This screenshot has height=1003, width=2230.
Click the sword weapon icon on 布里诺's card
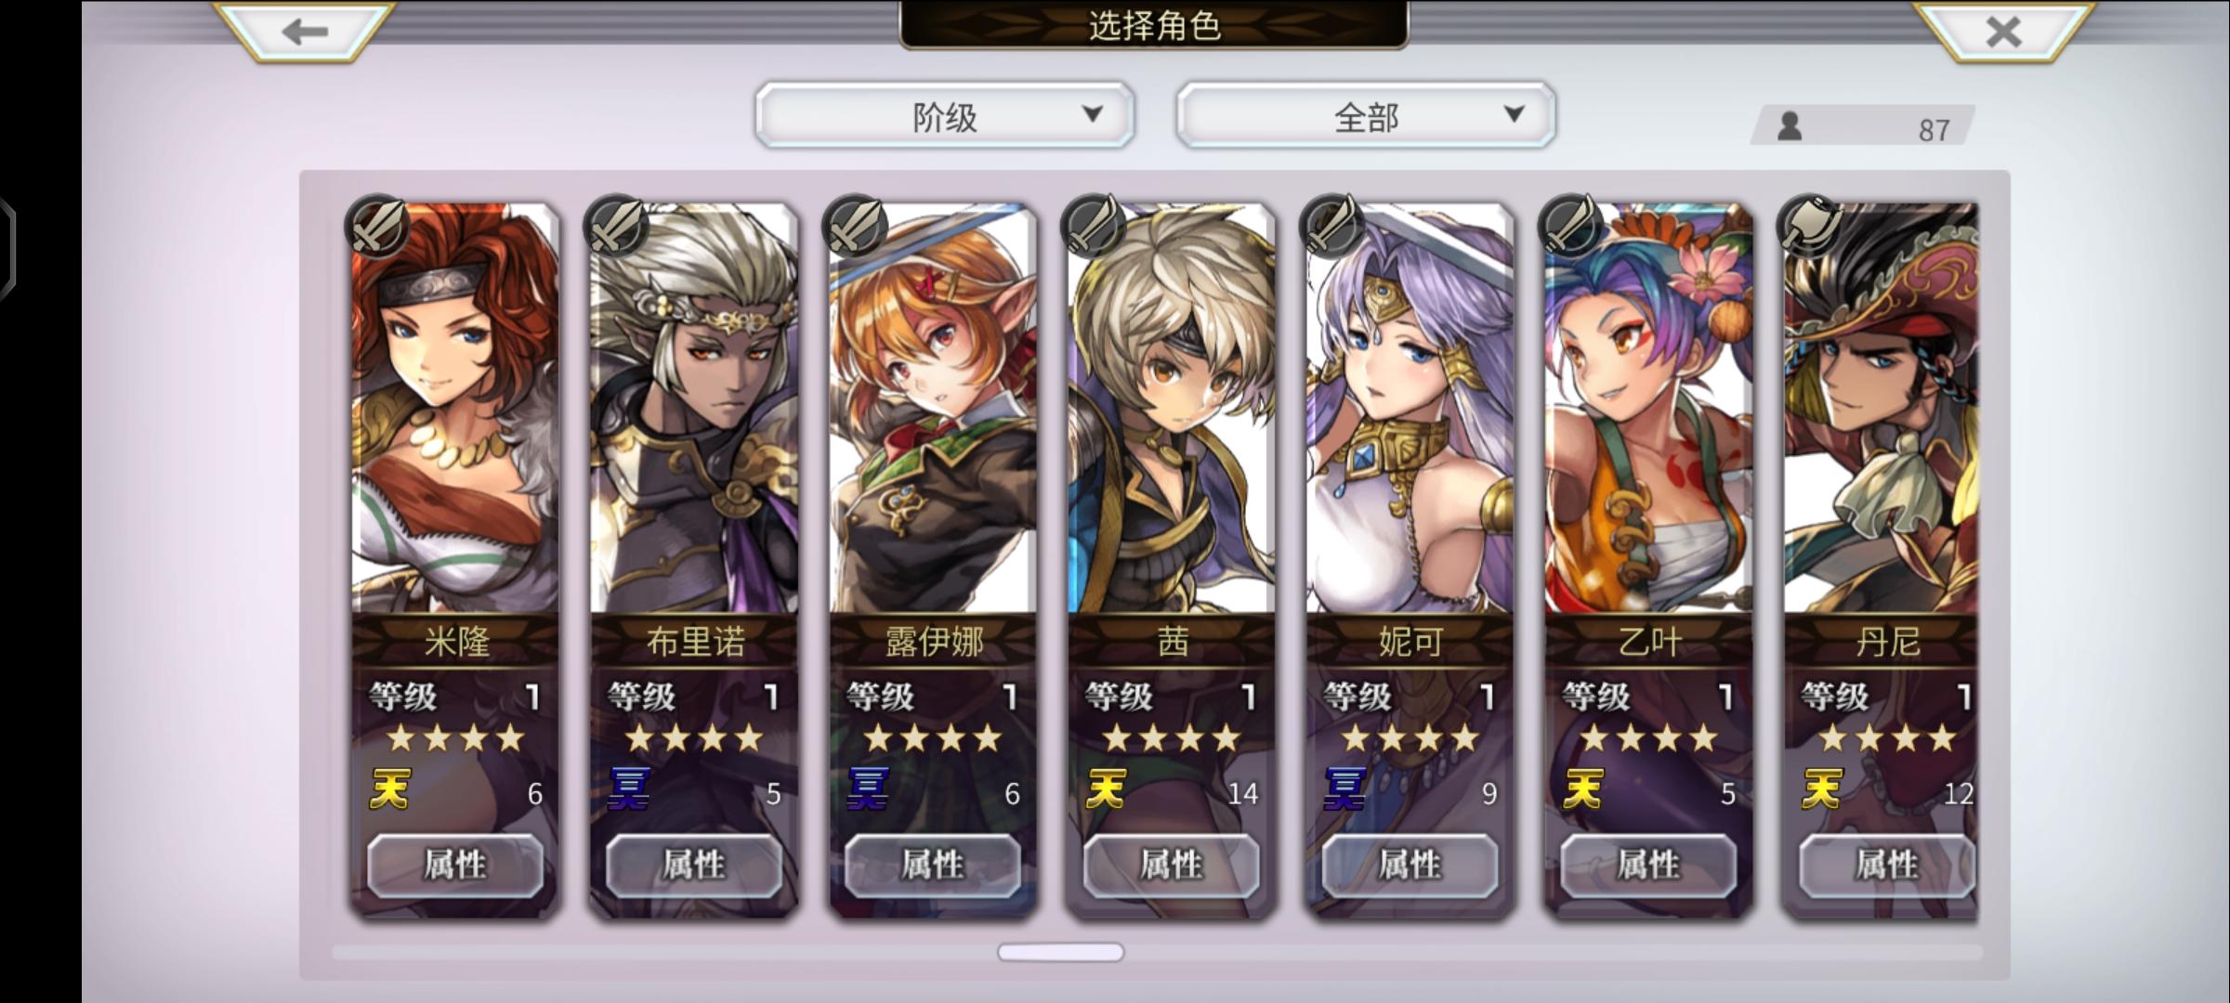coord(615,226)
